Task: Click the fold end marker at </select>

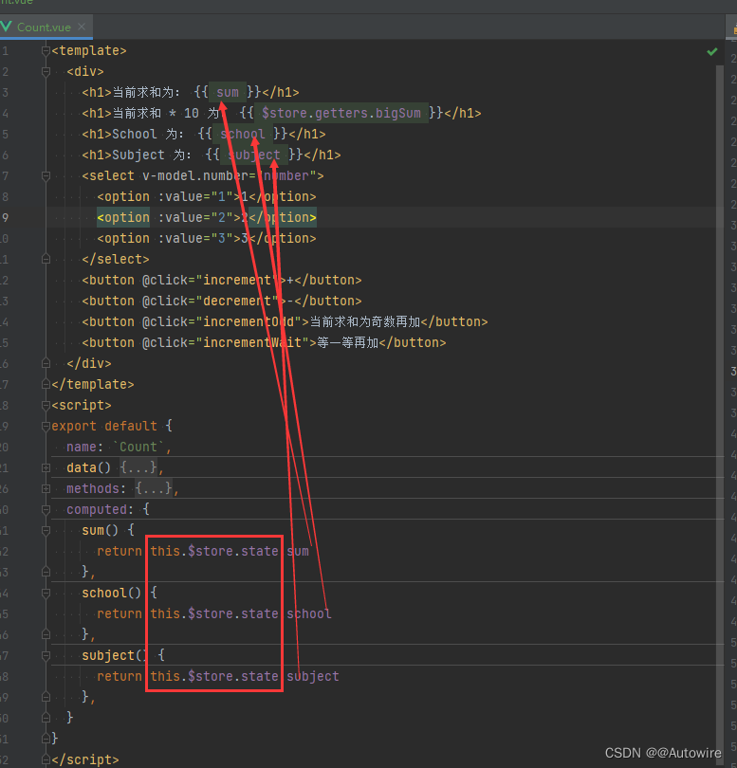Action: point(46,259)
